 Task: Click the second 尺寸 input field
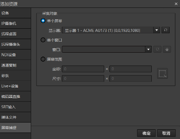pos(131,78)
